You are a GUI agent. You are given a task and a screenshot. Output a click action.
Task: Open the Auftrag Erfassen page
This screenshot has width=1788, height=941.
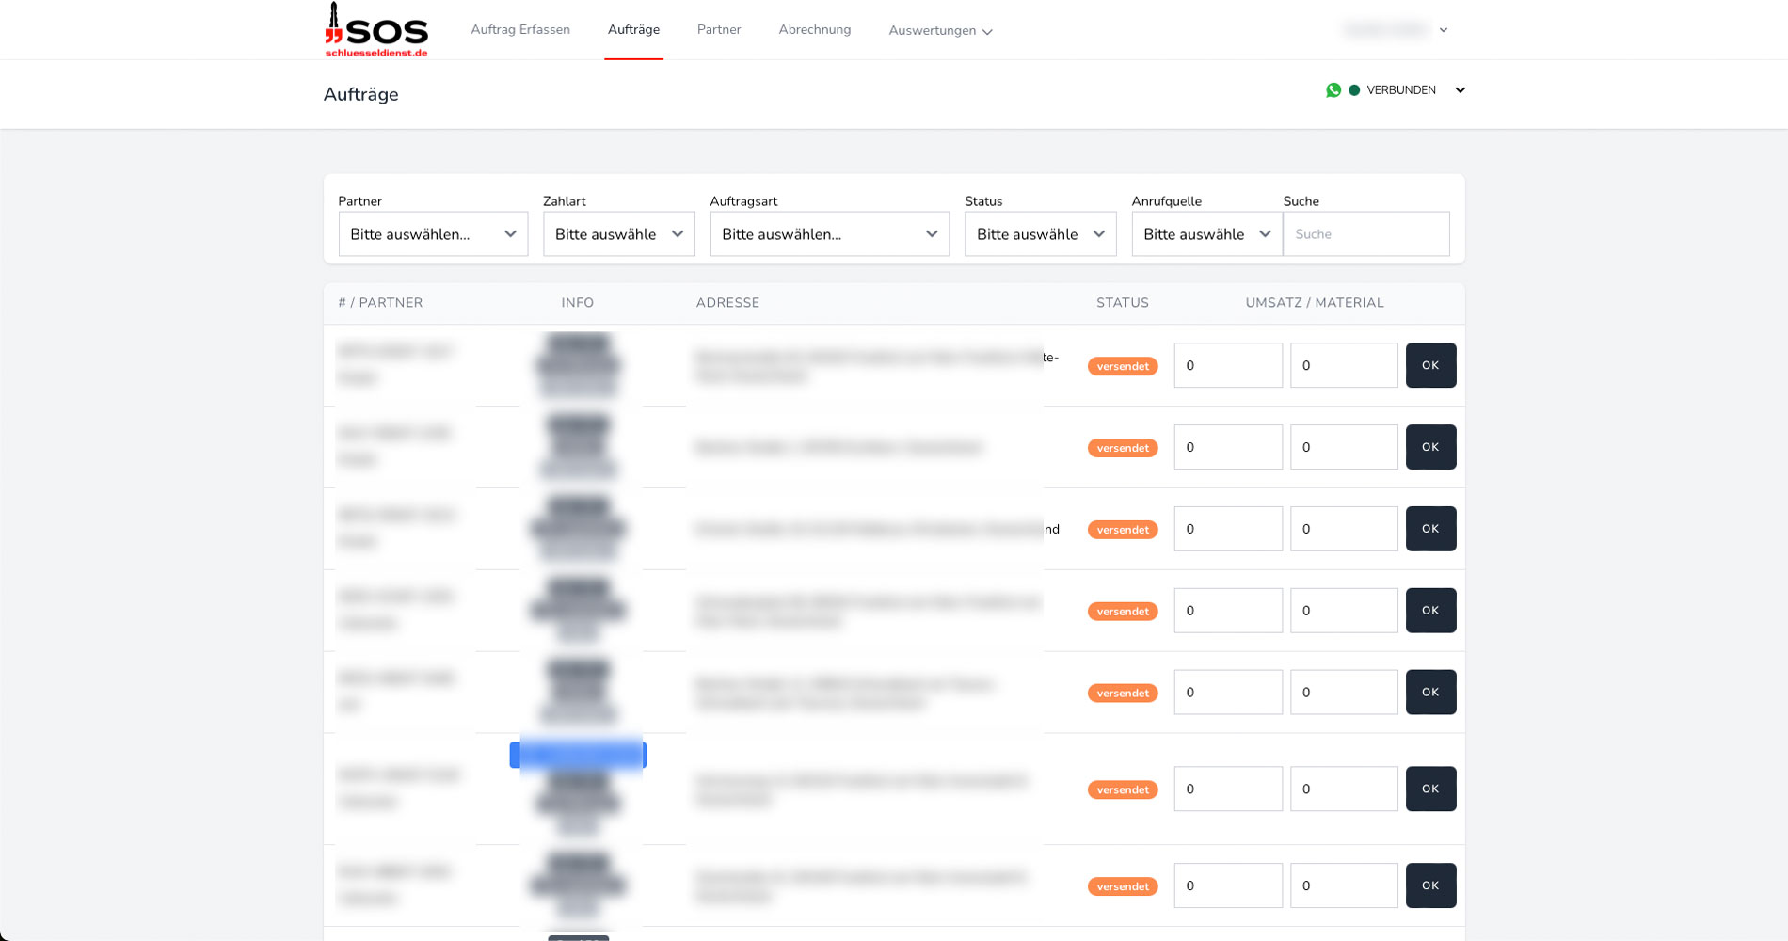click(520, 30)
